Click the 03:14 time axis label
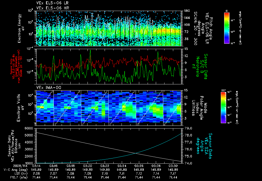 pyautogui.click(x=36, y=166)
